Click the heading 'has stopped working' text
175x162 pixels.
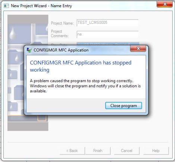click(x=81, y=66)
